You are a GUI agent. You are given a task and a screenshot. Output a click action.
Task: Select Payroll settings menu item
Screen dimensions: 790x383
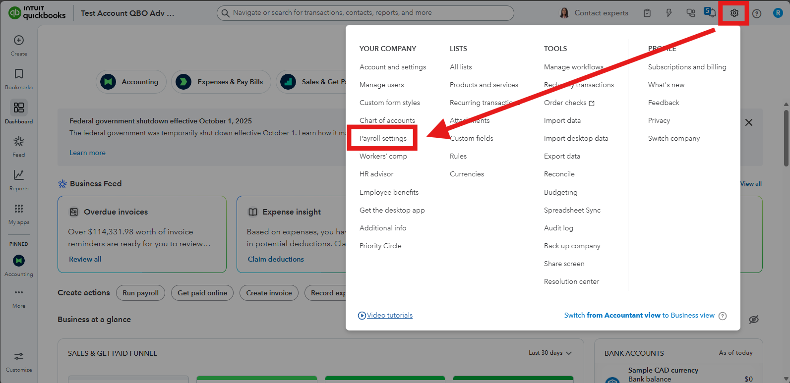coord(383,138)
